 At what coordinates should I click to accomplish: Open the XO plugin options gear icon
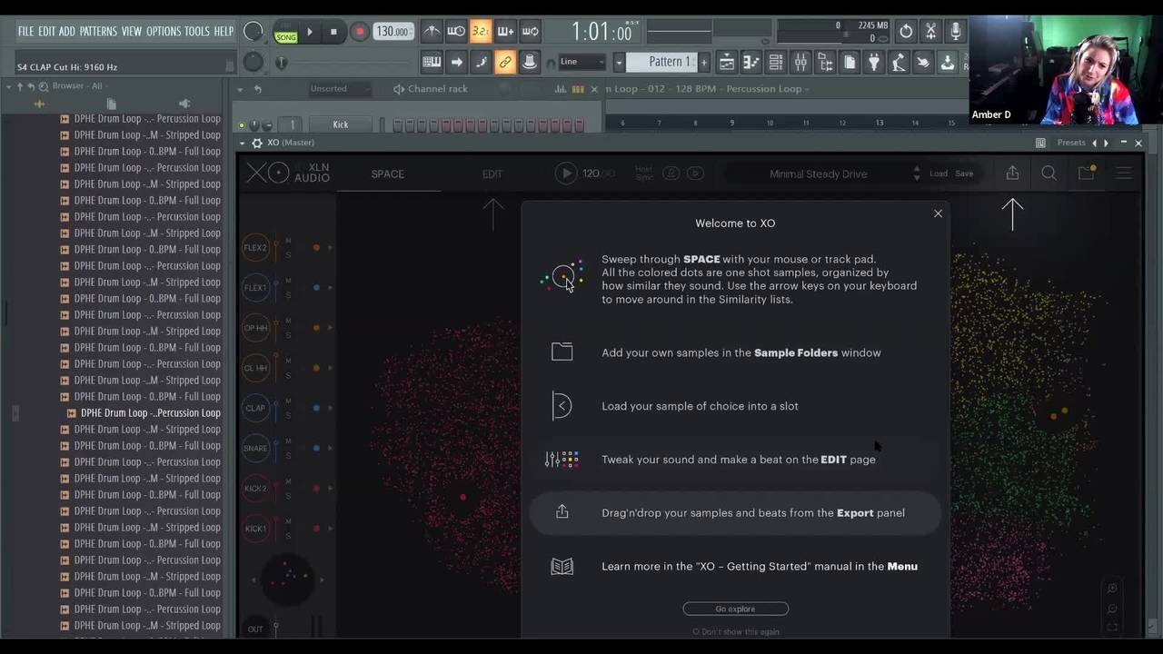coord(257,143)
